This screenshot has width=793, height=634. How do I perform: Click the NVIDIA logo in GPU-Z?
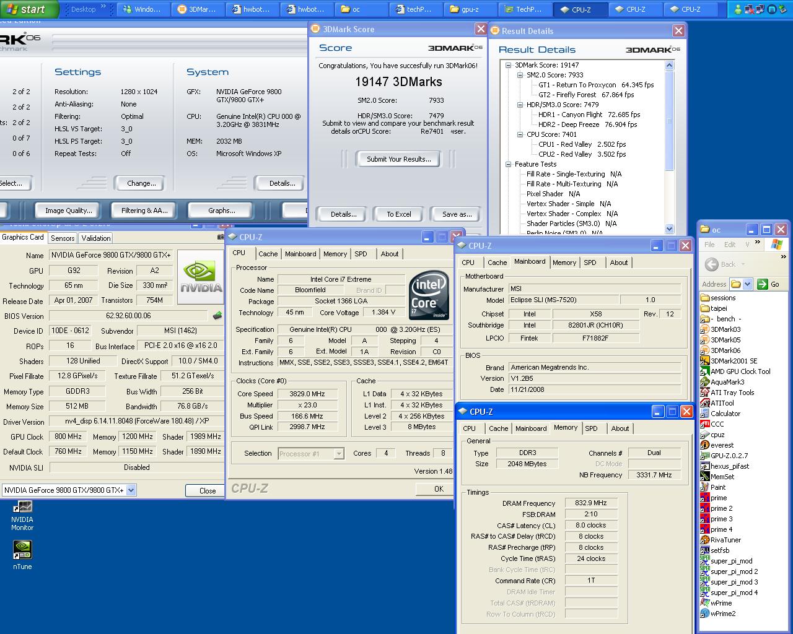tap(201, 277)
